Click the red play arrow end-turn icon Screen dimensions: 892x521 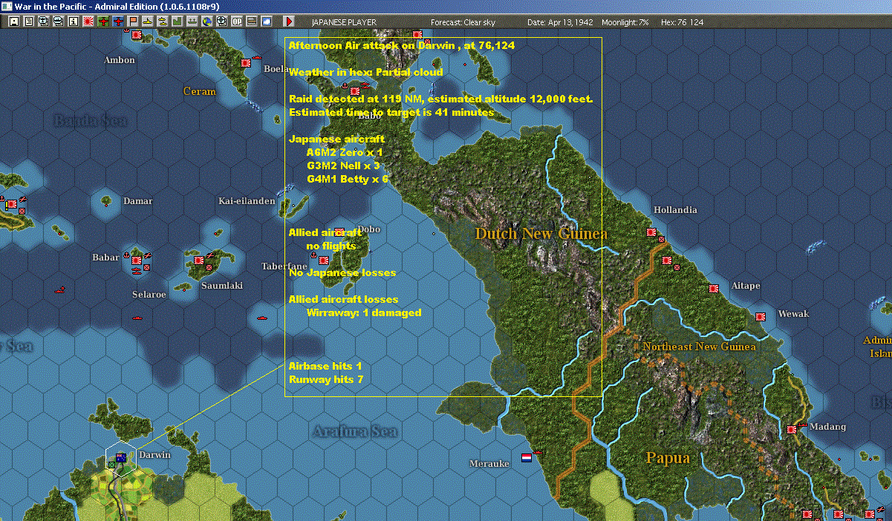(x=290, y=22)
